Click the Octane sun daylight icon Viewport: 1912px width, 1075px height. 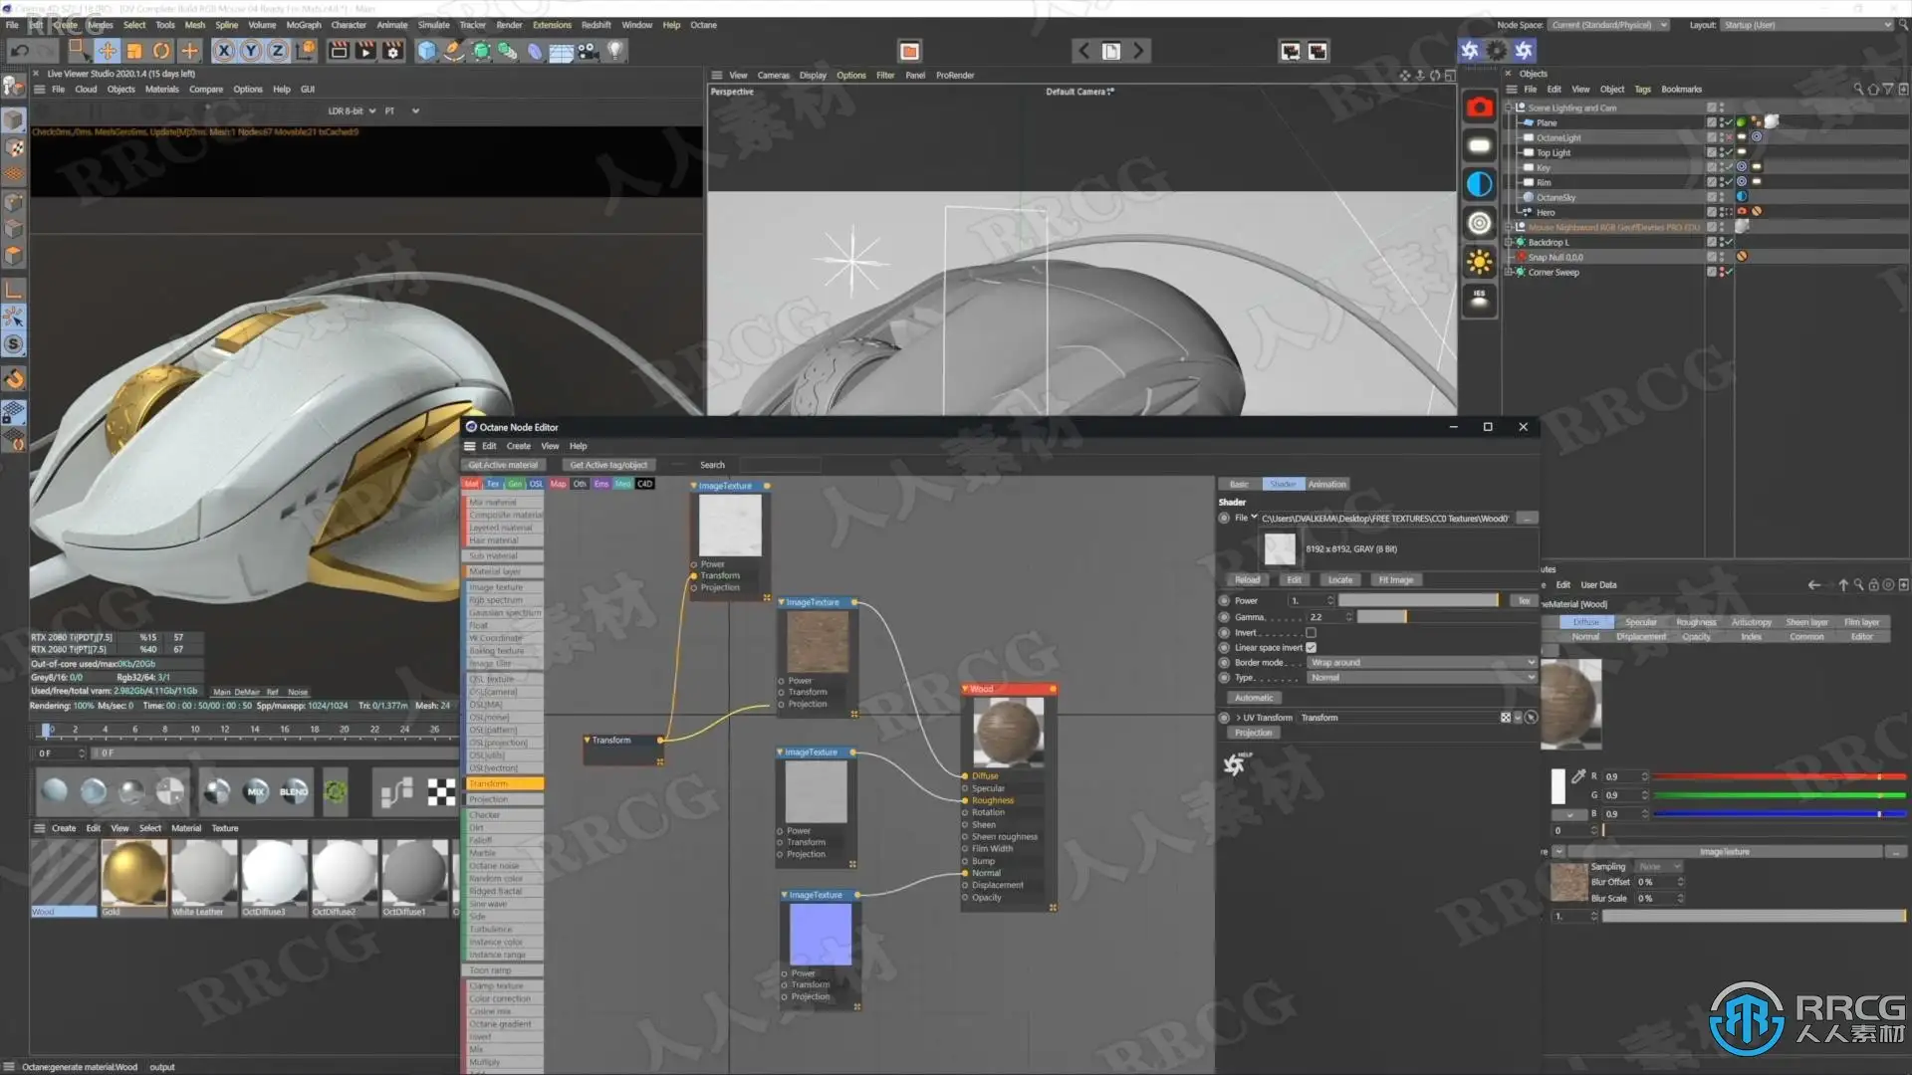pos(1479,262)
